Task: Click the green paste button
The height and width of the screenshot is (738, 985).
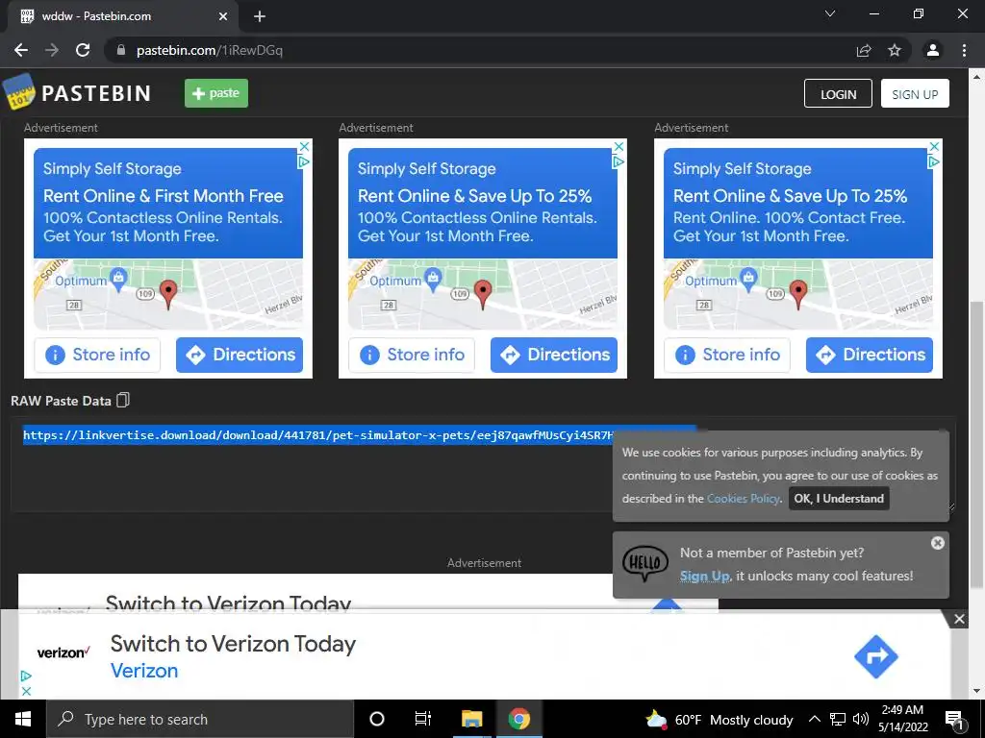Action: tap(216, 93)
